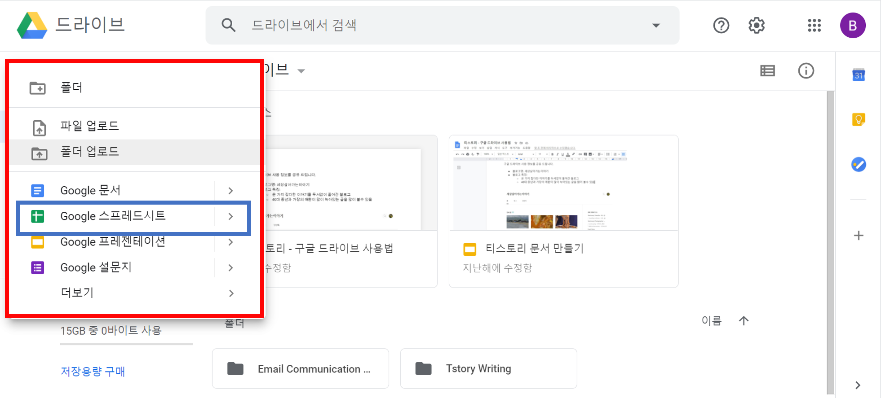Screen dimensions: 881x398
Task: Select Google 설문지 menu item
Action: tap(135, 268)
